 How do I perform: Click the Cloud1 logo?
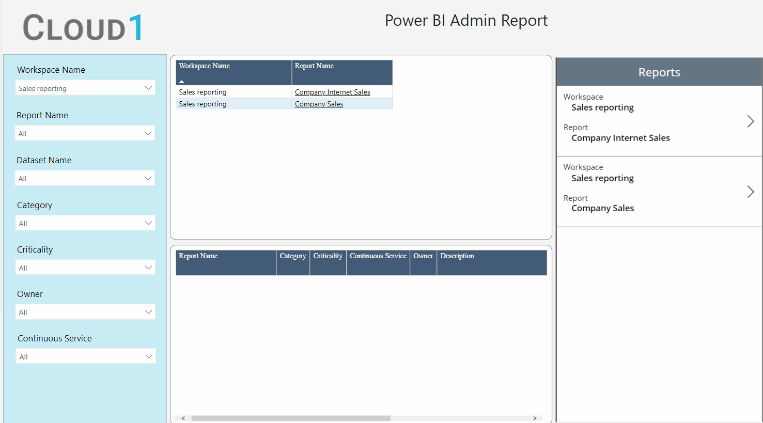click(x=83, y=27)
